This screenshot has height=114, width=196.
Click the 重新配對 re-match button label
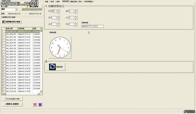(x=59, y=67)
